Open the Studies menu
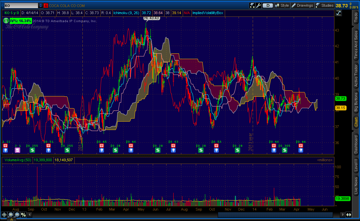Screen dimensions: 360x221 pos(324,5)
